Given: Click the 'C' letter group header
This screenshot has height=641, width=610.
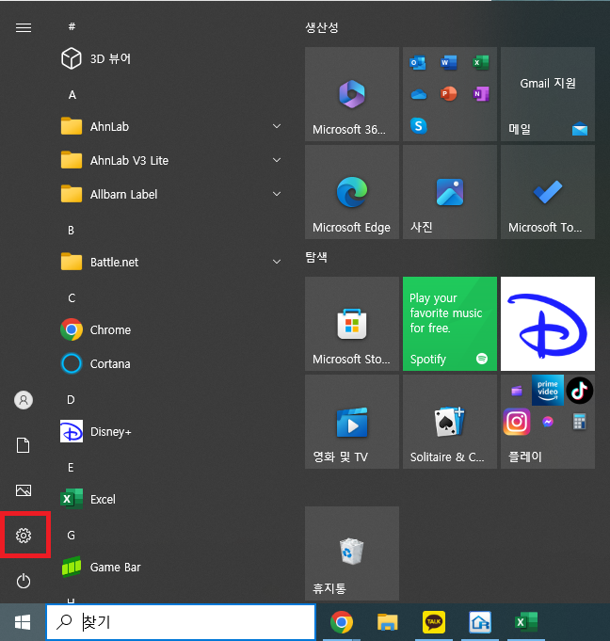Looking at the screenshot, I should click(x=72, y=298).
